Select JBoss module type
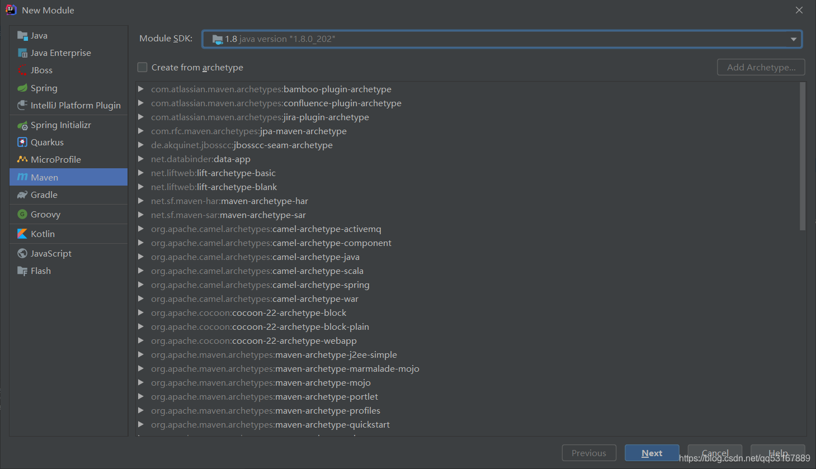Screen dimensions: 816x469 coord(68,70)
